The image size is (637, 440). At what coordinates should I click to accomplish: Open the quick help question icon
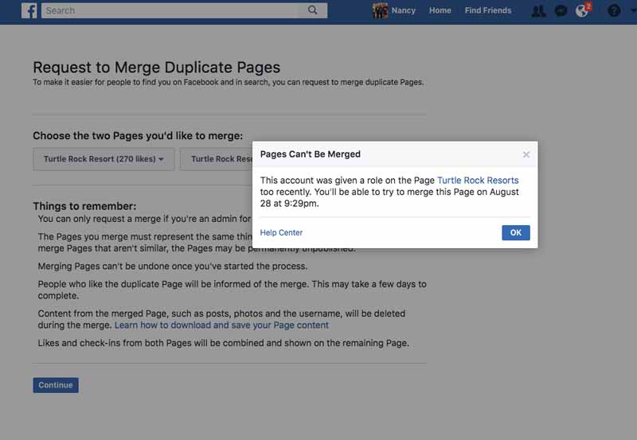[614, 11]
